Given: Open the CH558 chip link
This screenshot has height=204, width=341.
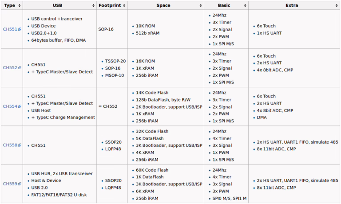Looking at the screenshot, I should click(x=9, y=145).
